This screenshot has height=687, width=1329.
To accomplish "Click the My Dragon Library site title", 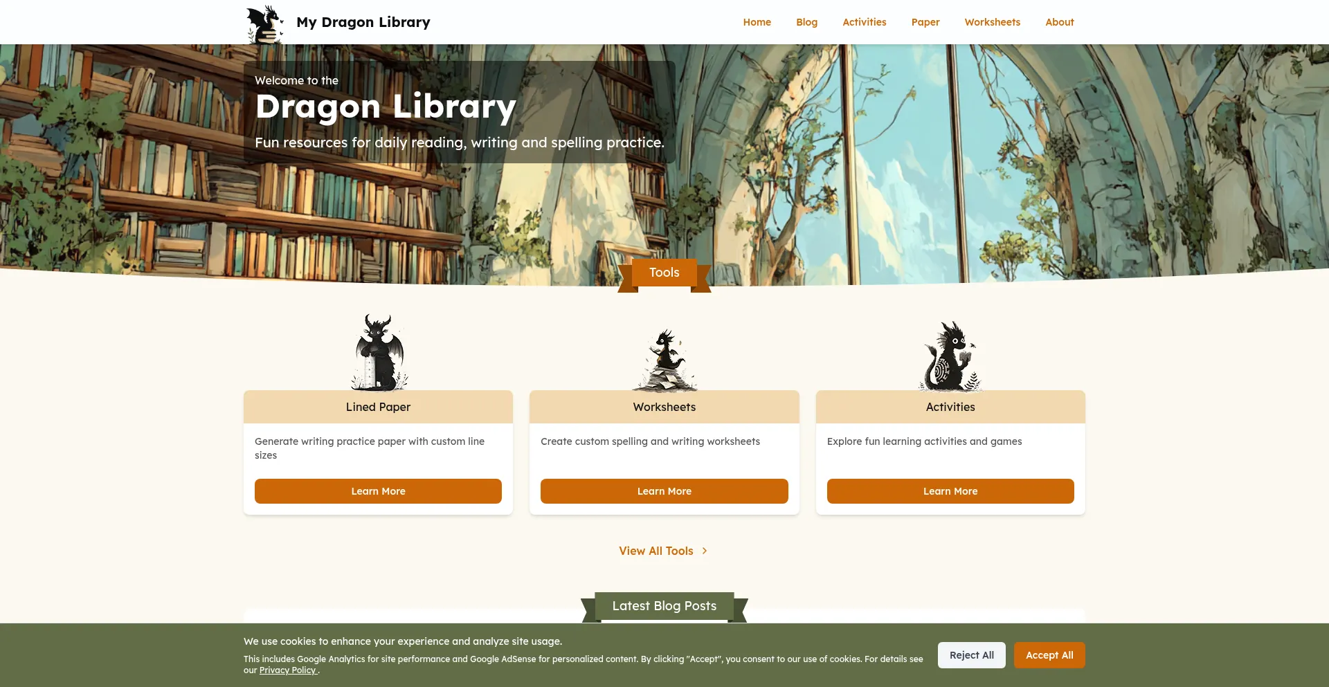I will coord(363,22).
